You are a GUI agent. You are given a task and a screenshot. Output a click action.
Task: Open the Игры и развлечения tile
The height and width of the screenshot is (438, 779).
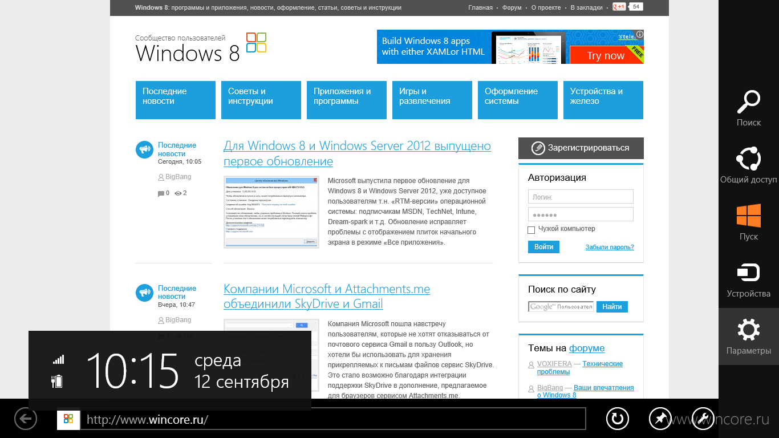click(432, 100)
